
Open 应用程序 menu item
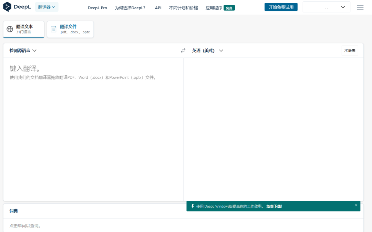(214, 8)
